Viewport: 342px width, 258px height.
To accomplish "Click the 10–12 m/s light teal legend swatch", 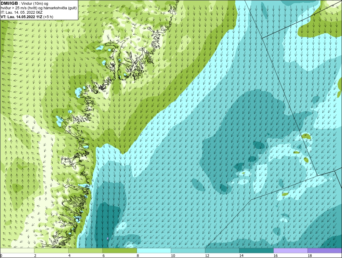I will click(x=188, y=250).
